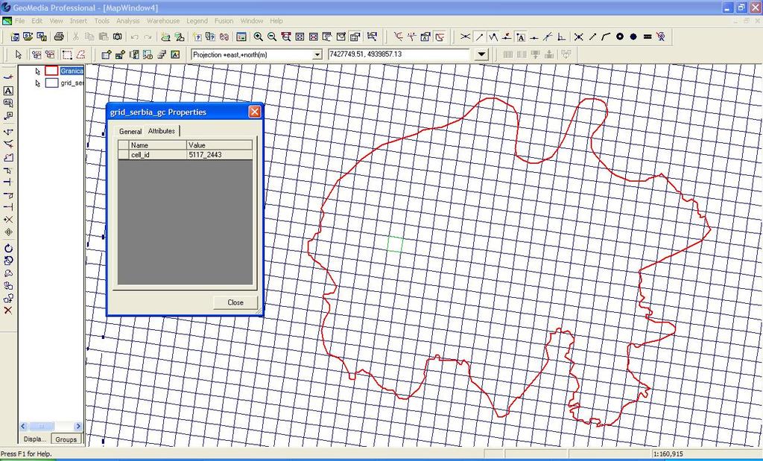The height and width of the screenshot is (461, 763).
Task: Click the '5117_2443' value cell
Action: 220,155
